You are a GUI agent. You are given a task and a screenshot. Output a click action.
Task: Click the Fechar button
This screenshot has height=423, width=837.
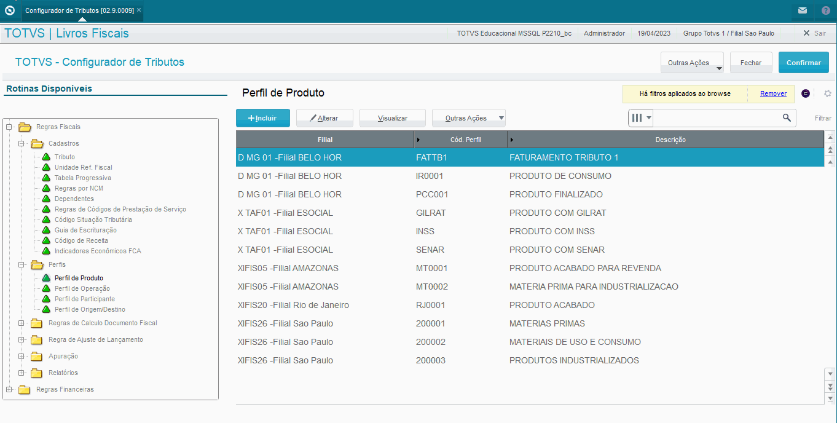pos(751,63)
